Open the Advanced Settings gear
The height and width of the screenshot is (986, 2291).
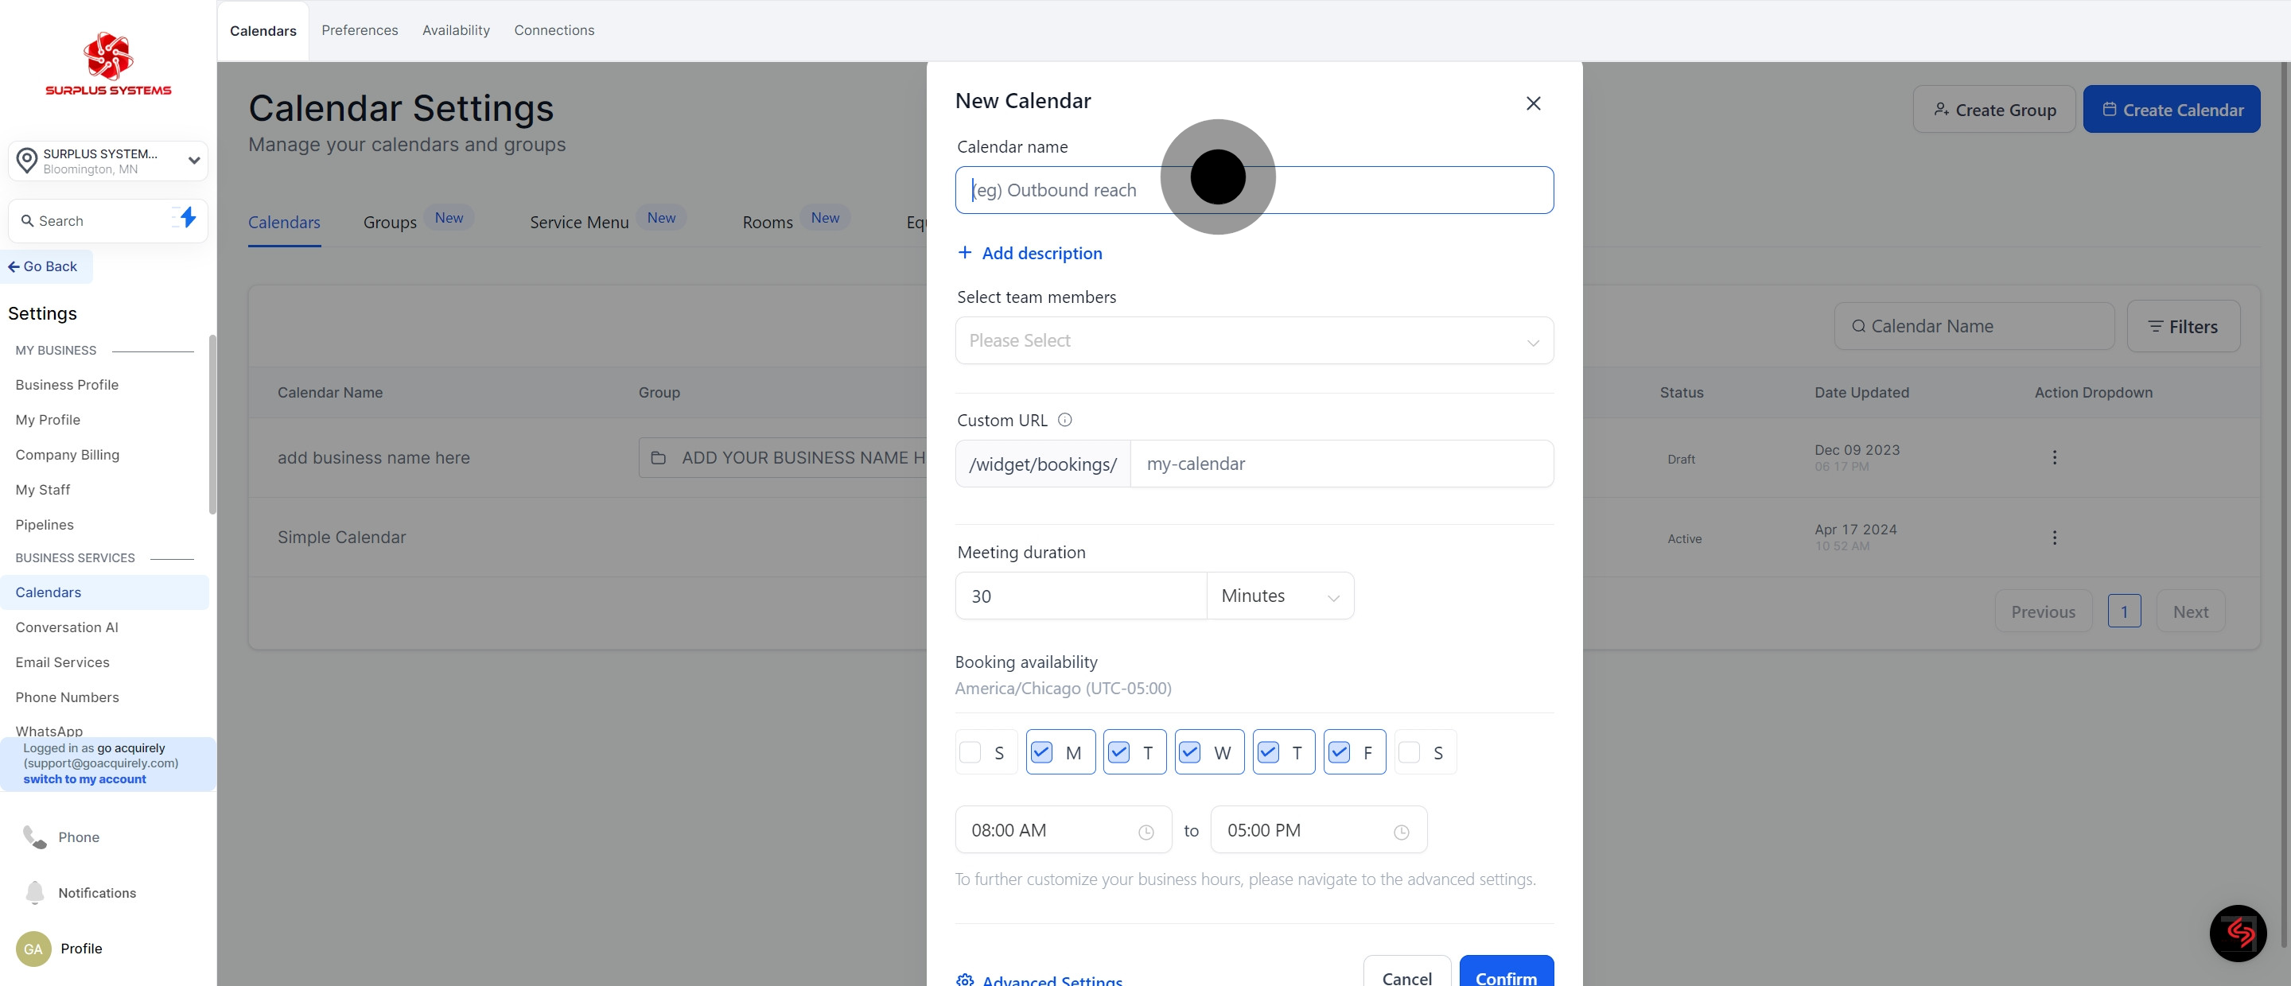point(965,979)
